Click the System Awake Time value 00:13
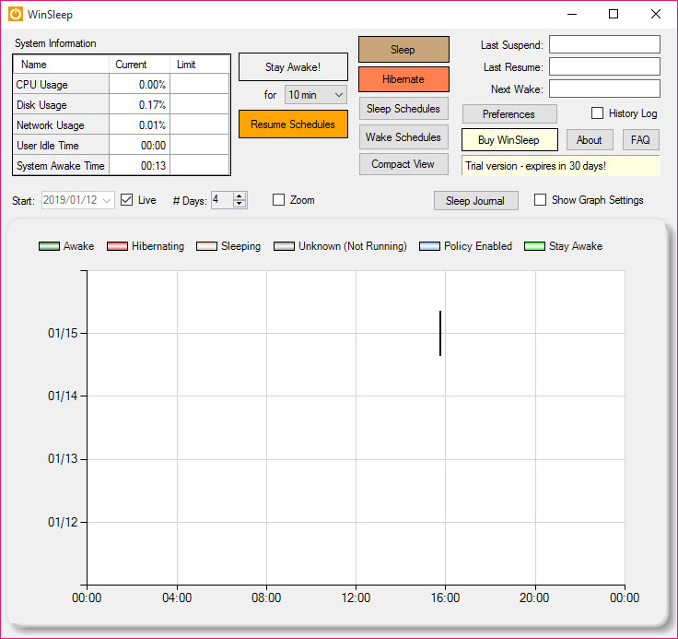The image size is (678, 639). (140, 165)
